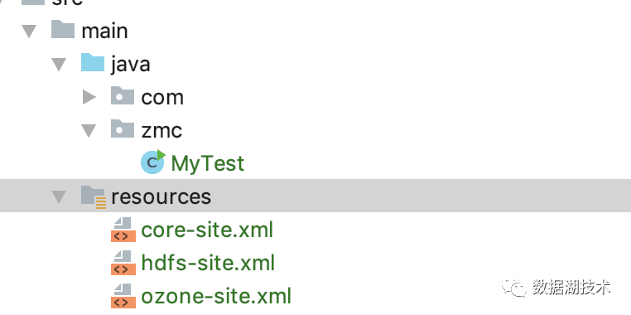
Task: Click the ozone-site.xml file icon
Action: (x=123, y=296)
